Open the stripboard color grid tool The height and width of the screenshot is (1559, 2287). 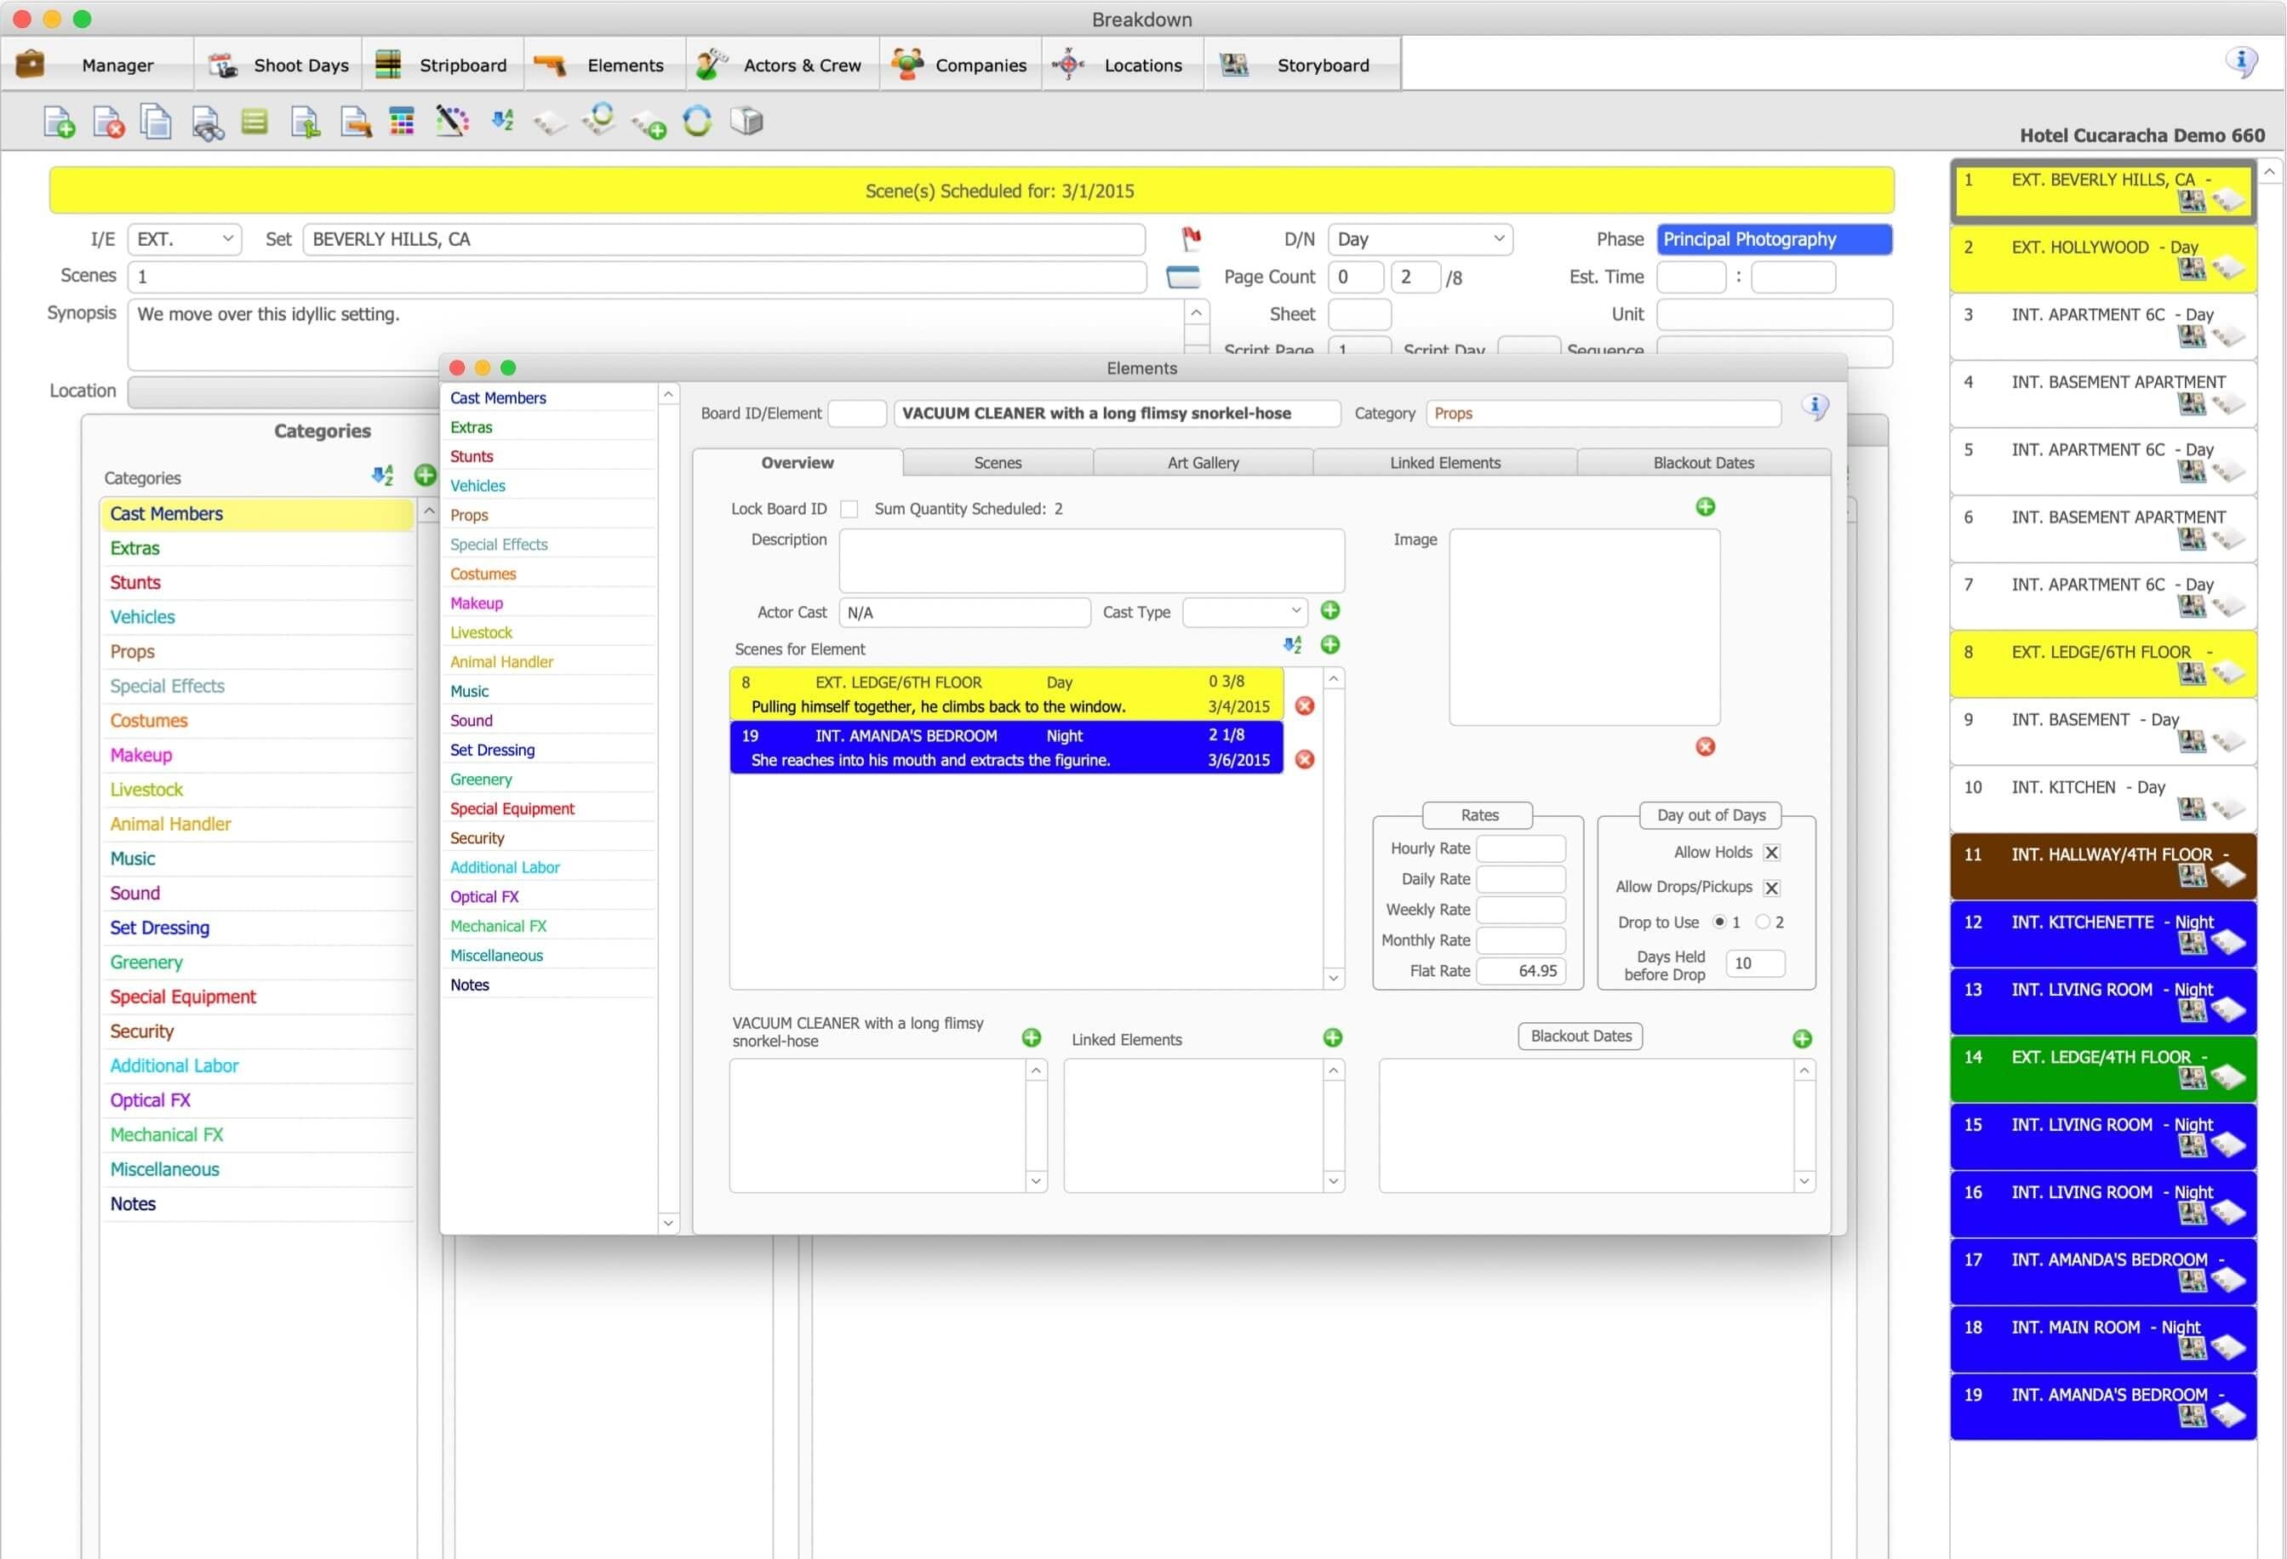[x=402, y=121]
